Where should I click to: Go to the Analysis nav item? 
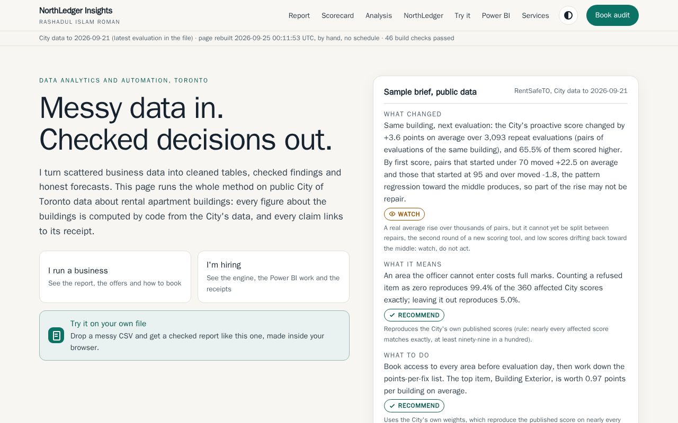point(379,15)
